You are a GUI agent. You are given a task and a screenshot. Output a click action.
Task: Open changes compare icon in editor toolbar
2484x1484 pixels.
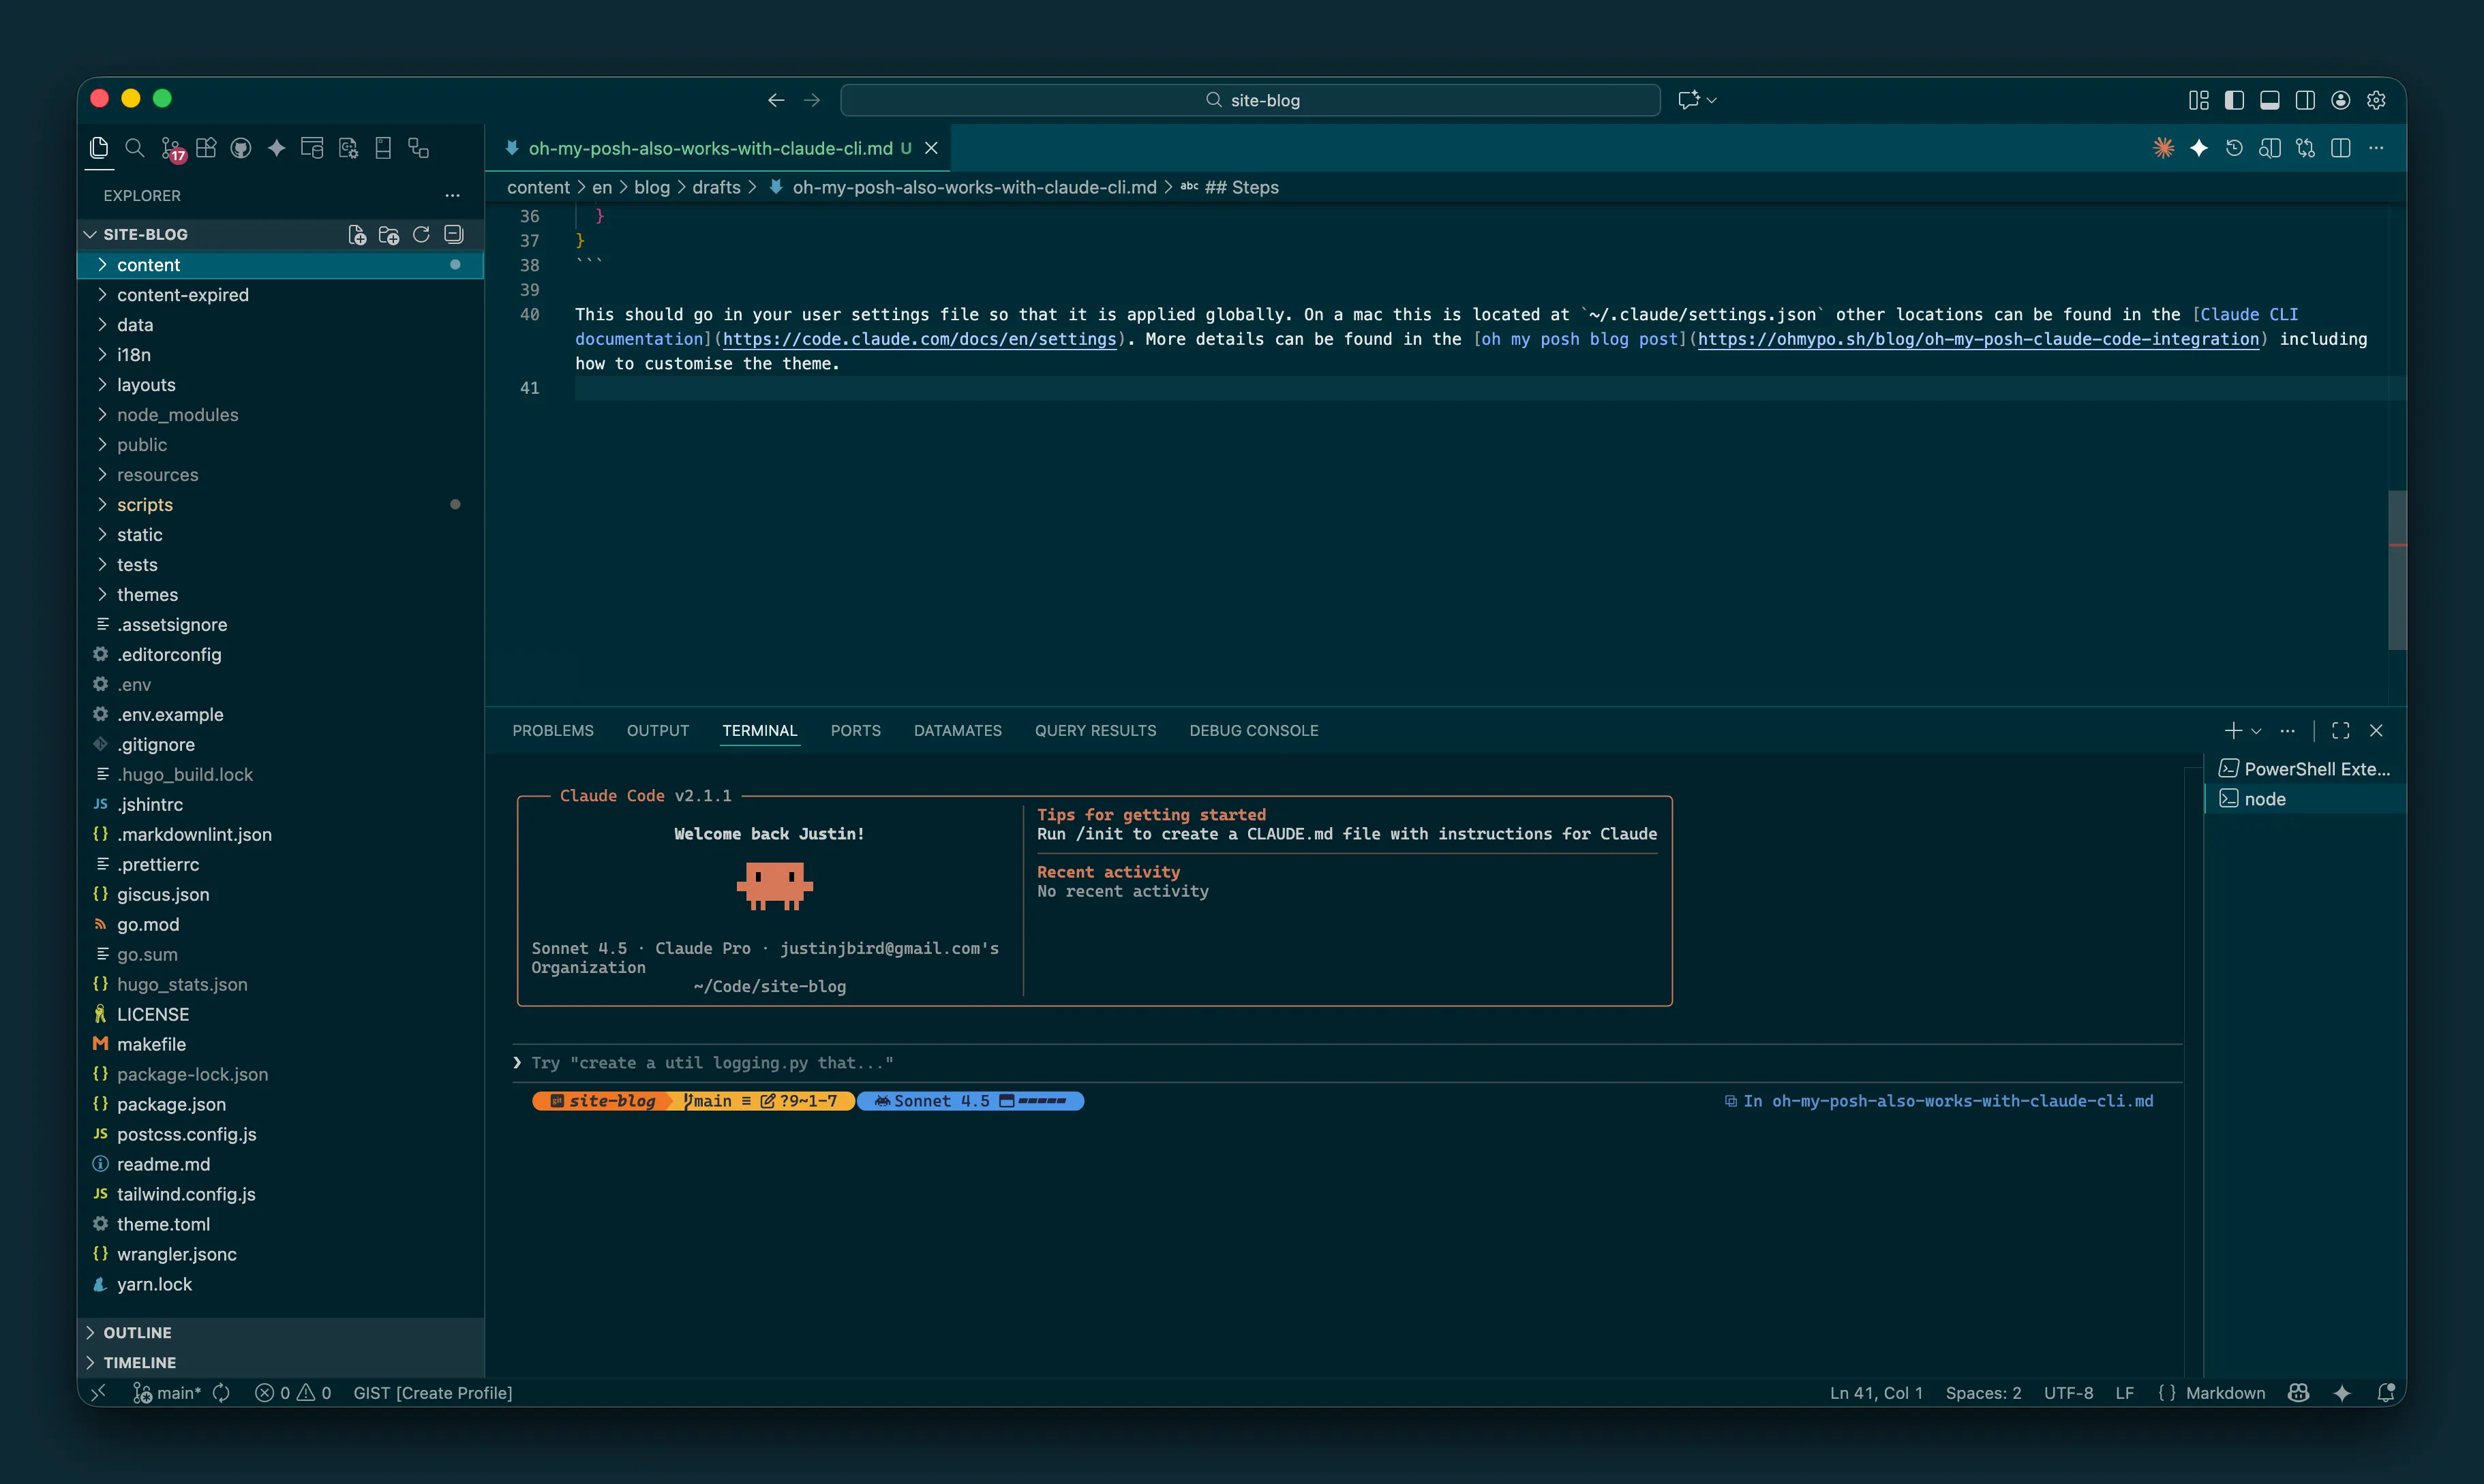[2305, 148]
